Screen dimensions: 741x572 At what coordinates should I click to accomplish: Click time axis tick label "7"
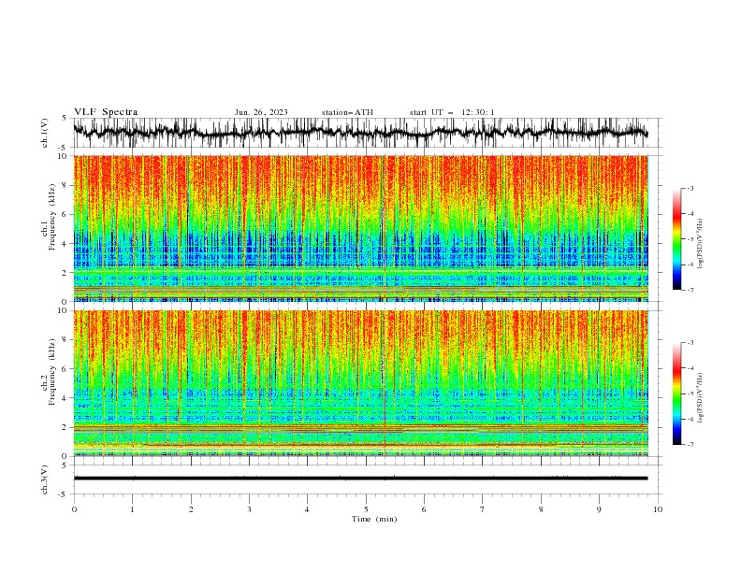483,509
